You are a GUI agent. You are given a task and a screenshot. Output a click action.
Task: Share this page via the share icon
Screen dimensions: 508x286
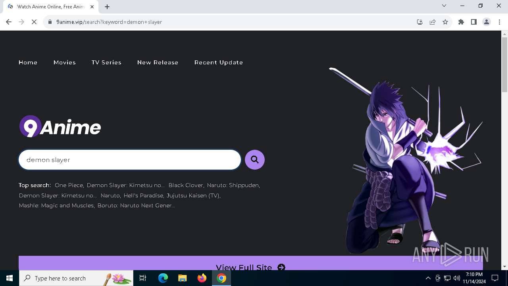pyautogui.click(x=433, y=22)
